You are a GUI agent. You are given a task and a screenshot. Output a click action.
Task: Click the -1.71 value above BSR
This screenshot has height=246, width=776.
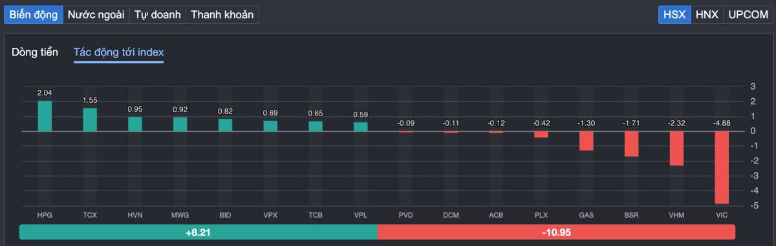point(631,123)
